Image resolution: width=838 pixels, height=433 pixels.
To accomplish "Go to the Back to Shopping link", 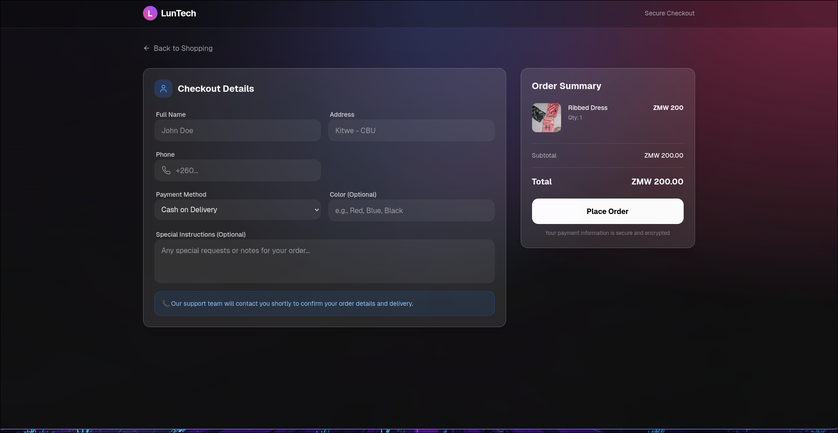I will tap(183, 48).
